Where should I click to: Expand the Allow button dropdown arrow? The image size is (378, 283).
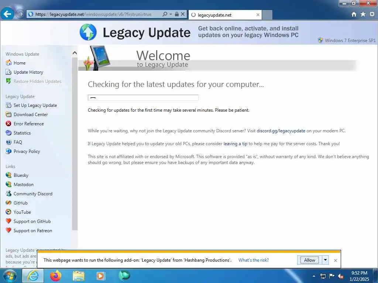(x=325, y=260)
